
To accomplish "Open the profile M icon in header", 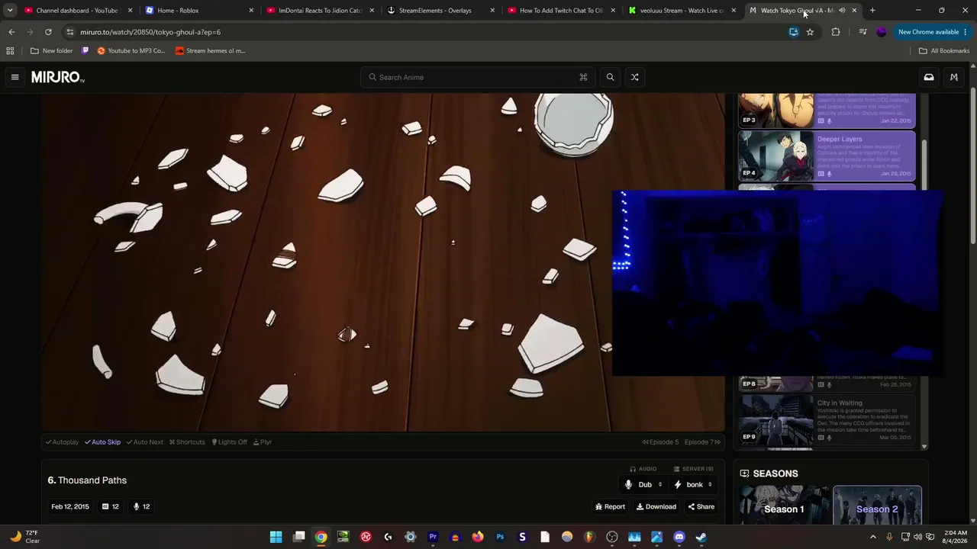I will pos(953,77).
